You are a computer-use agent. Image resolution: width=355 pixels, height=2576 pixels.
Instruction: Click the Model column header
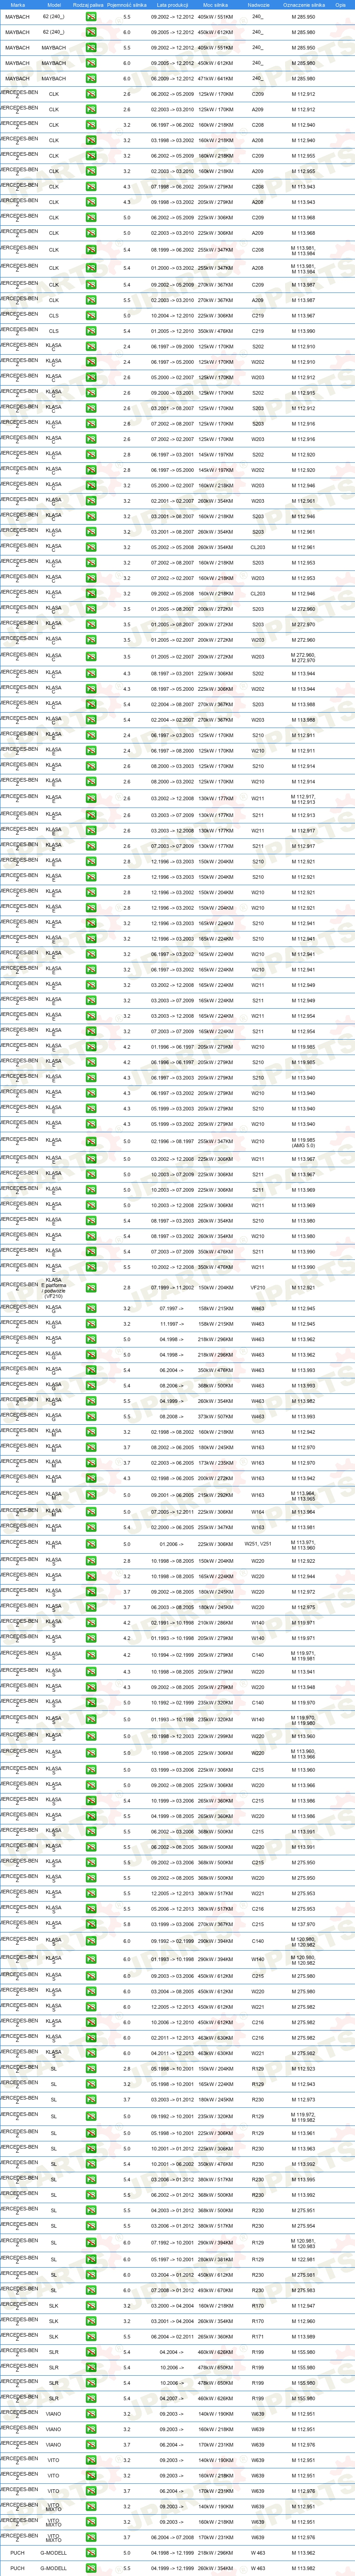tap(54, 5)
